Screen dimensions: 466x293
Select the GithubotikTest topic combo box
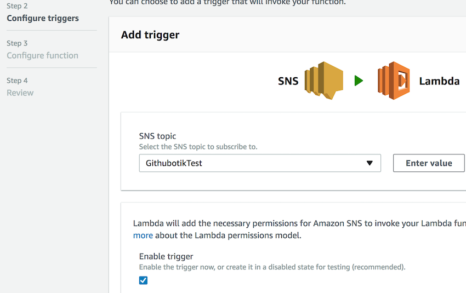point(260,163)
